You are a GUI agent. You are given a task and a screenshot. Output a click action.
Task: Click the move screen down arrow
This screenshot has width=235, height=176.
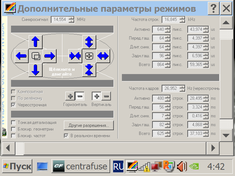pos(35,70)
